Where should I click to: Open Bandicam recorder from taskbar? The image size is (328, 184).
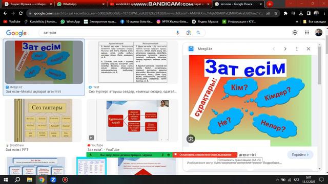coord(65,179)
